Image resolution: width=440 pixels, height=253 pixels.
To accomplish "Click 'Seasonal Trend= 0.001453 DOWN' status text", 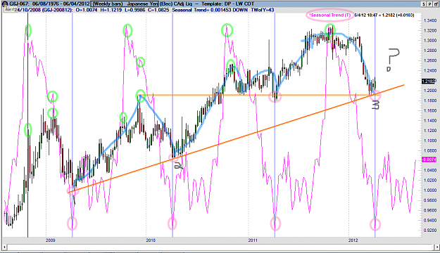I will click(x=210, y=10).
